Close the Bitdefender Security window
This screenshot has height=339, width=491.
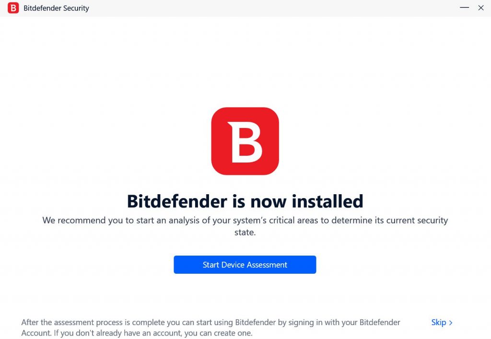tap(481, 8)
